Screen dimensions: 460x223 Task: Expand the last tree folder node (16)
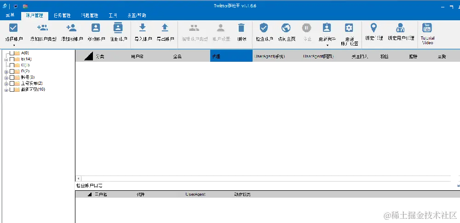coord(6,90)
